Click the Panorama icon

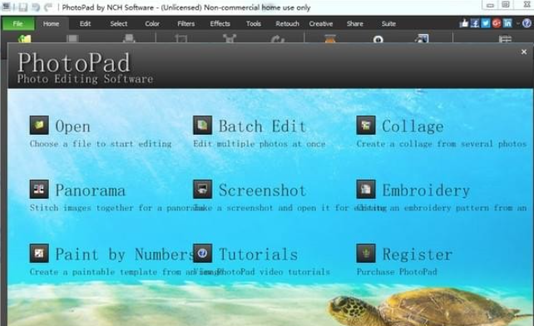[x=39, y=189]
